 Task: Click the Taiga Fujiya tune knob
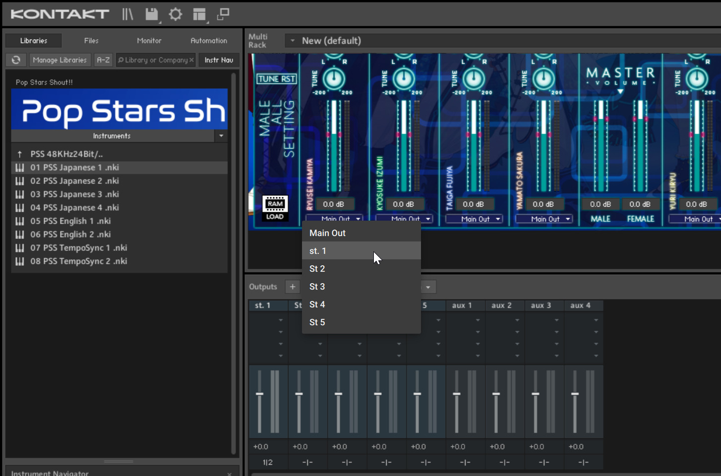click(474, 78)
